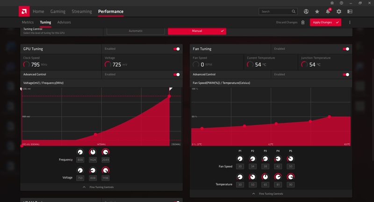
Task: Open favorites star icon
Action: pos(317,11)
